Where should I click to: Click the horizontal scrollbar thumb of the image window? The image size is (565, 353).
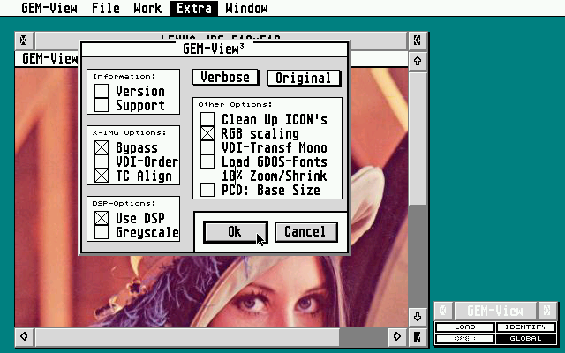187,336
